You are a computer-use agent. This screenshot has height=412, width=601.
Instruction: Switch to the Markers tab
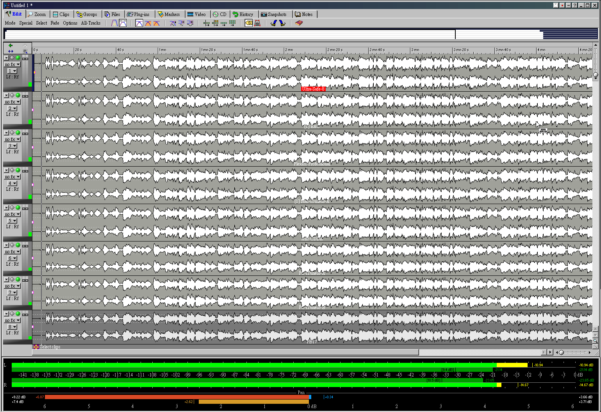(169, 14)
